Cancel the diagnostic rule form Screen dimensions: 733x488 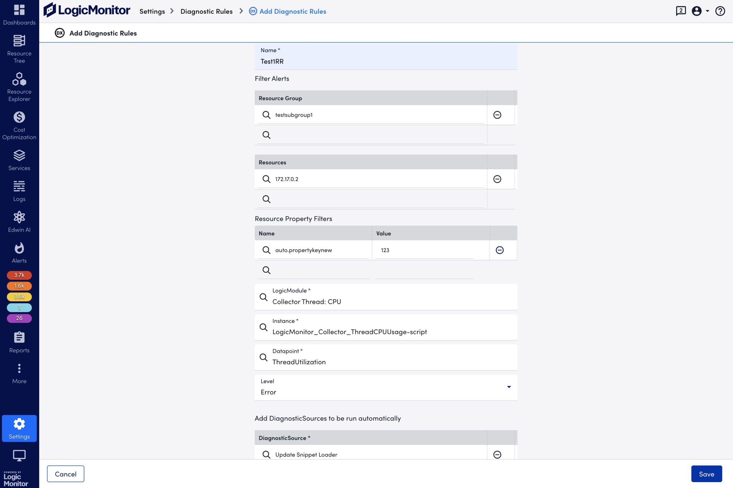(x=65, y=474)
